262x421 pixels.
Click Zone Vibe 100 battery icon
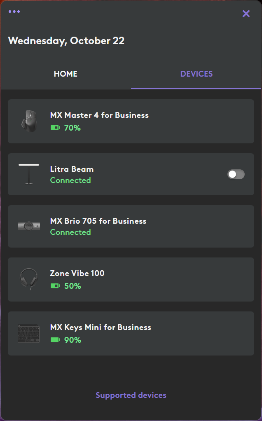[x=55, y=286]
